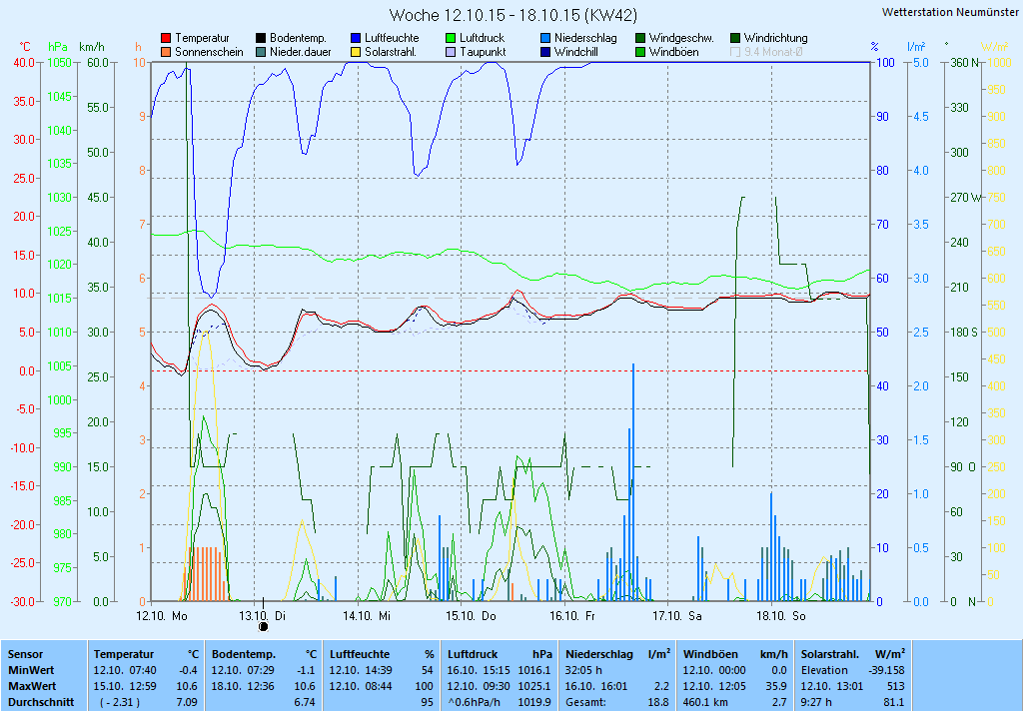This screenshot has height=711, width=1023.
Task: Click the Sensor row header in table
Action: [x=25, y=654]
